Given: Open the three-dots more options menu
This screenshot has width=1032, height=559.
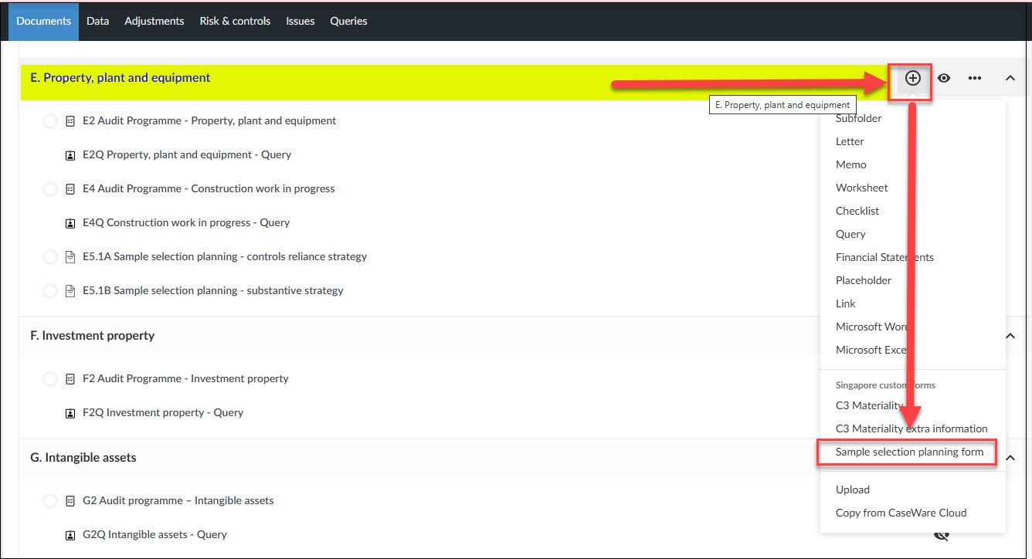Looking at the screenshot, I should point(975,78).
